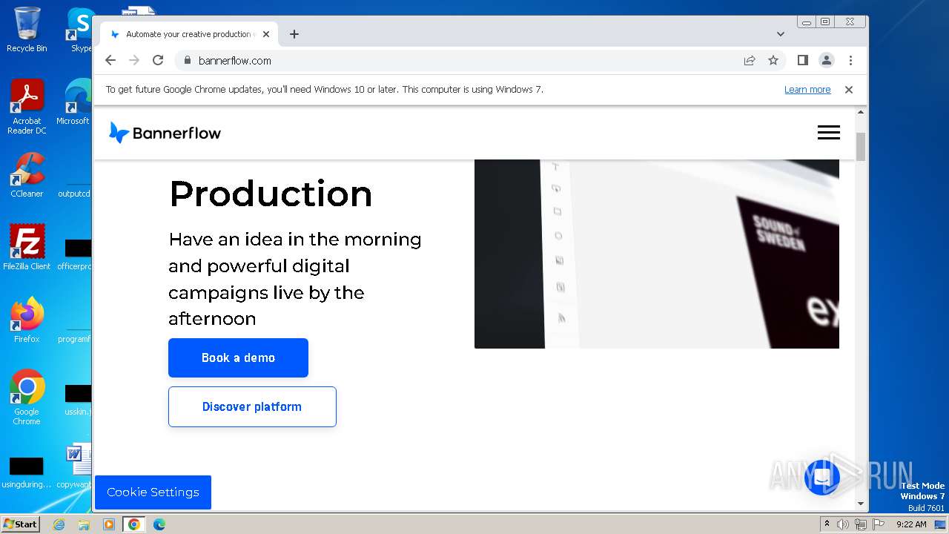Screen dimensions: 949x534
Task: Open the share this page icon
Action: coord(750,60)
